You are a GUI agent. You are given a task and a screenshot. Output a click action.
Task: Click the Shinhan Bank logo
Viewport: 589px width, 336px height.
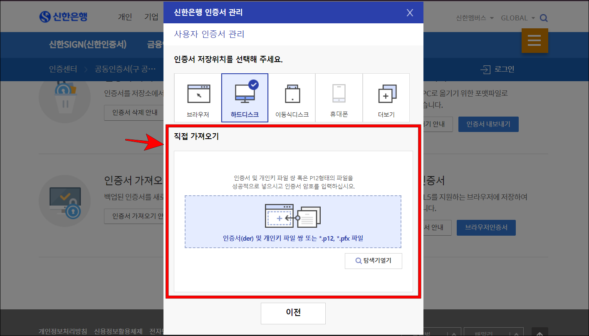click(x=63, y=16)
